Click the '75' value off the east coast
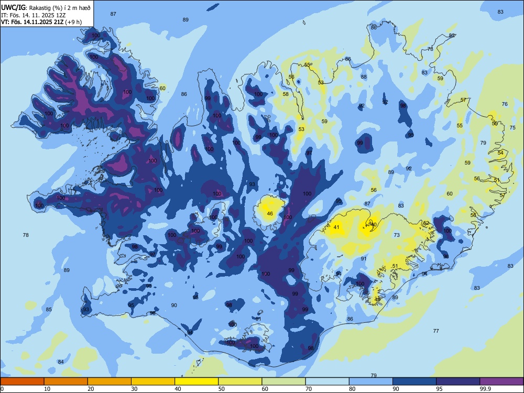524x393 pixels. 512,128
